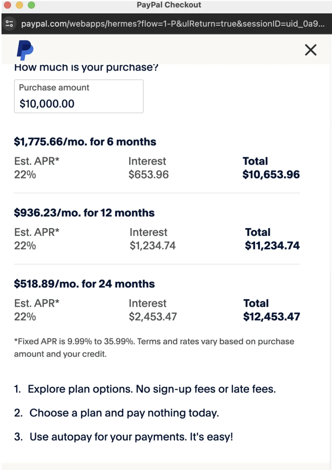
Task: Select the $936.23/mo. for 12 months plan
Action: click(x=84, y=213)
